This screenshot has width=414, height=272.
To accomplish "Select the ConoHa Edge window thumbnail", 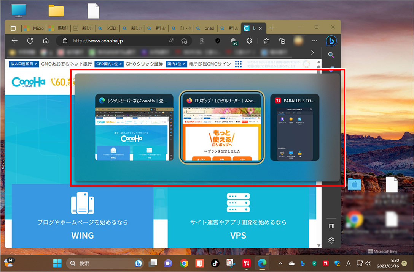I will [134, 127].
